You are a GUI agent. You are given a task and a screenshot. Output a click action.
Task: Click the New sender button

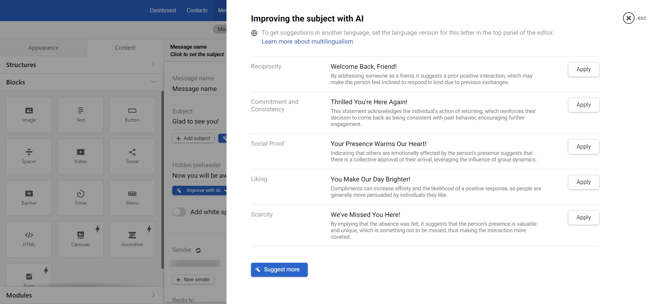[x=193, y=279]
